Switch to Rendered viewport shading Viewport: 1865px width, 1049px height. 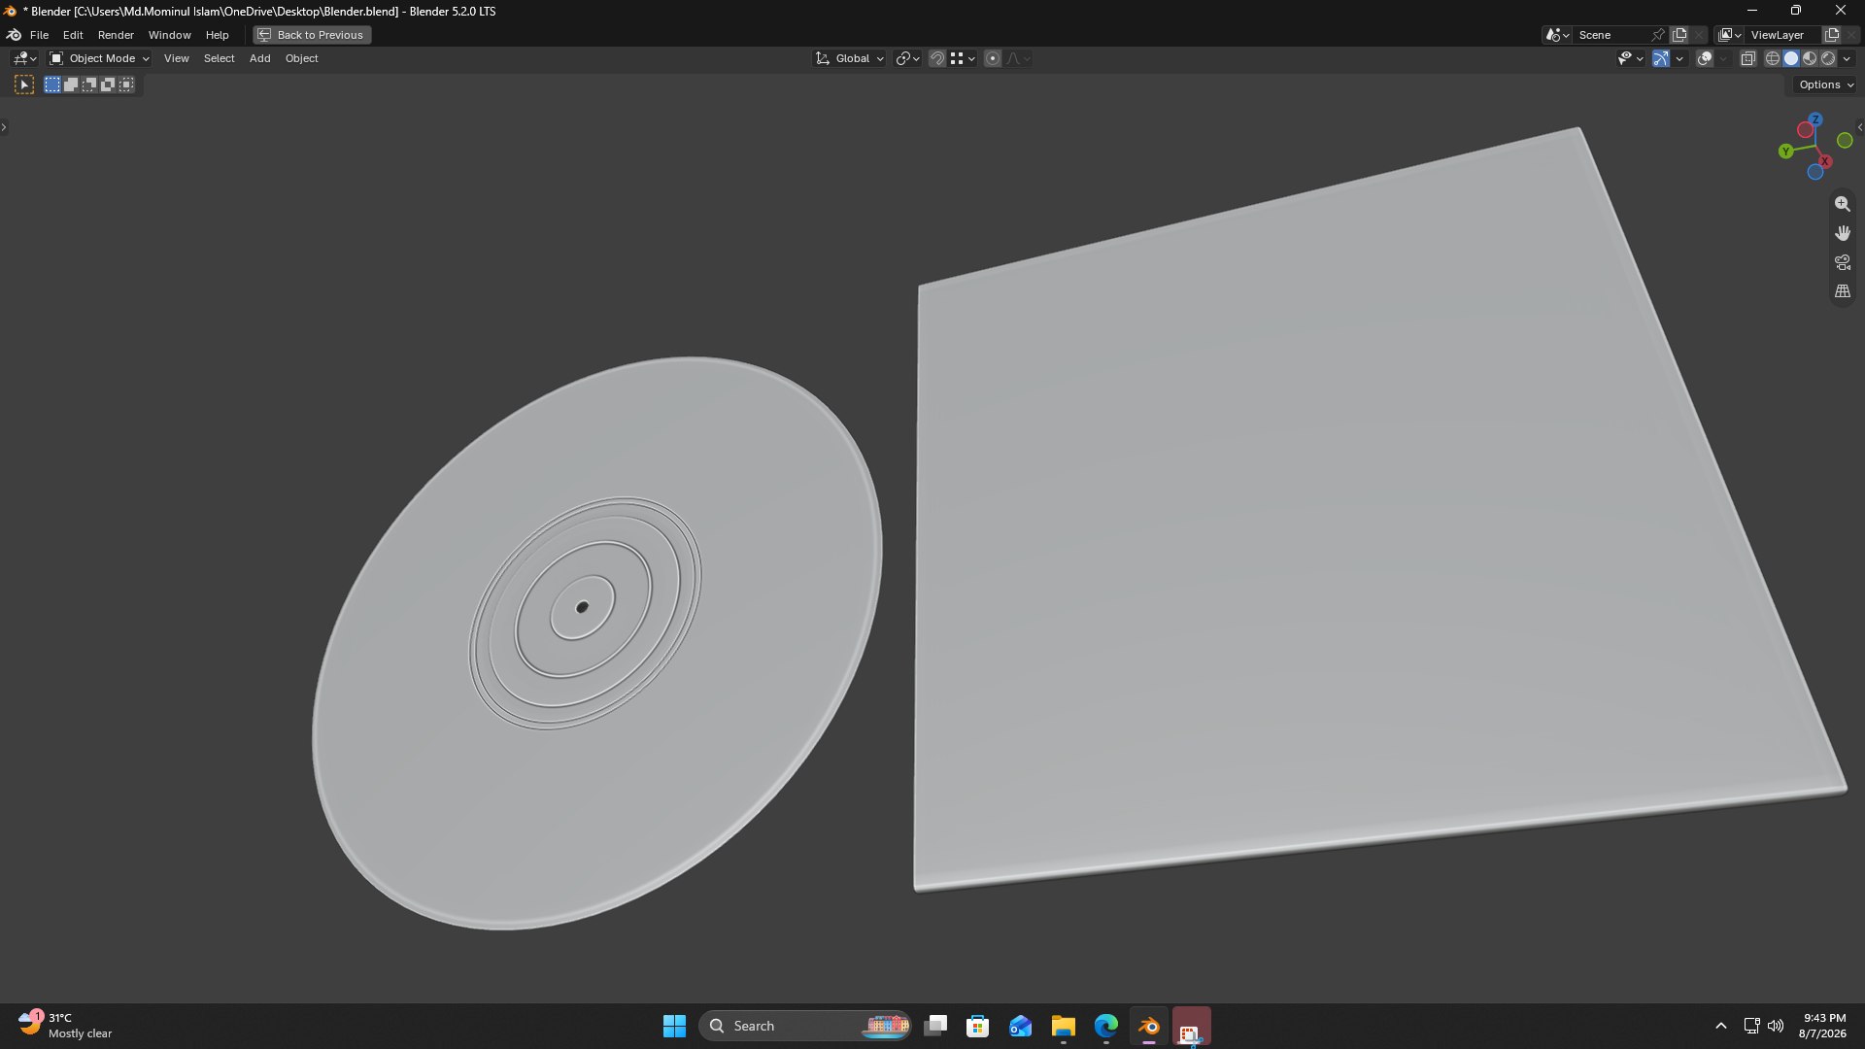click(x=1828, y=59)
